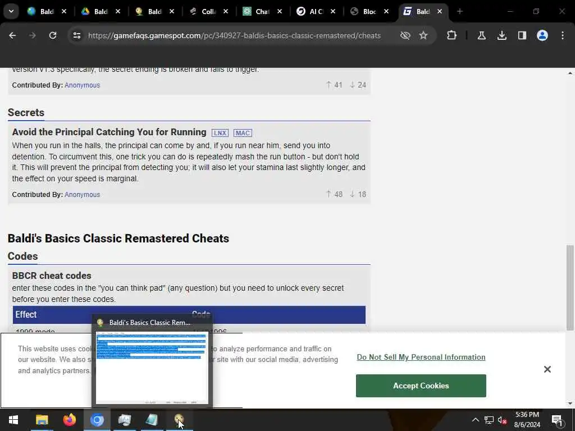Click the Secrets section heading
Viewport: 575px width, 431px height.
pos(26,112)
